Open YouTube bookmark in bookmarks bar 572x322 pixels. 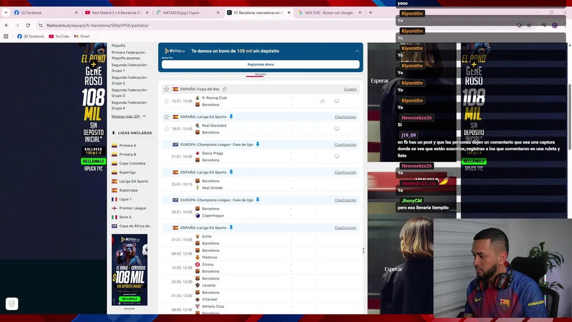59,36
